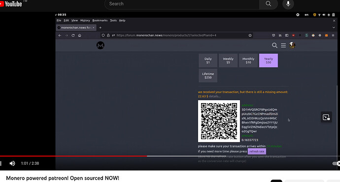Open the Tools menu in Firefox
This screenshot has width=340, height=182.
[113, 20]
